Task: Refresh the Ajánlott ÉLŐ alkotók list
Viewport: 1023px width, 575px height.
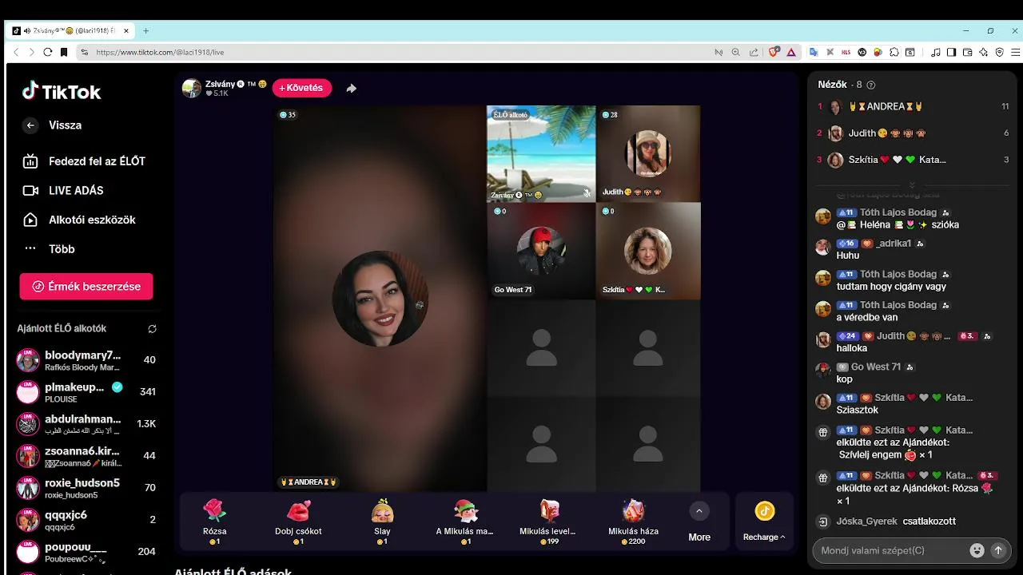Action: tap(152, 329)
